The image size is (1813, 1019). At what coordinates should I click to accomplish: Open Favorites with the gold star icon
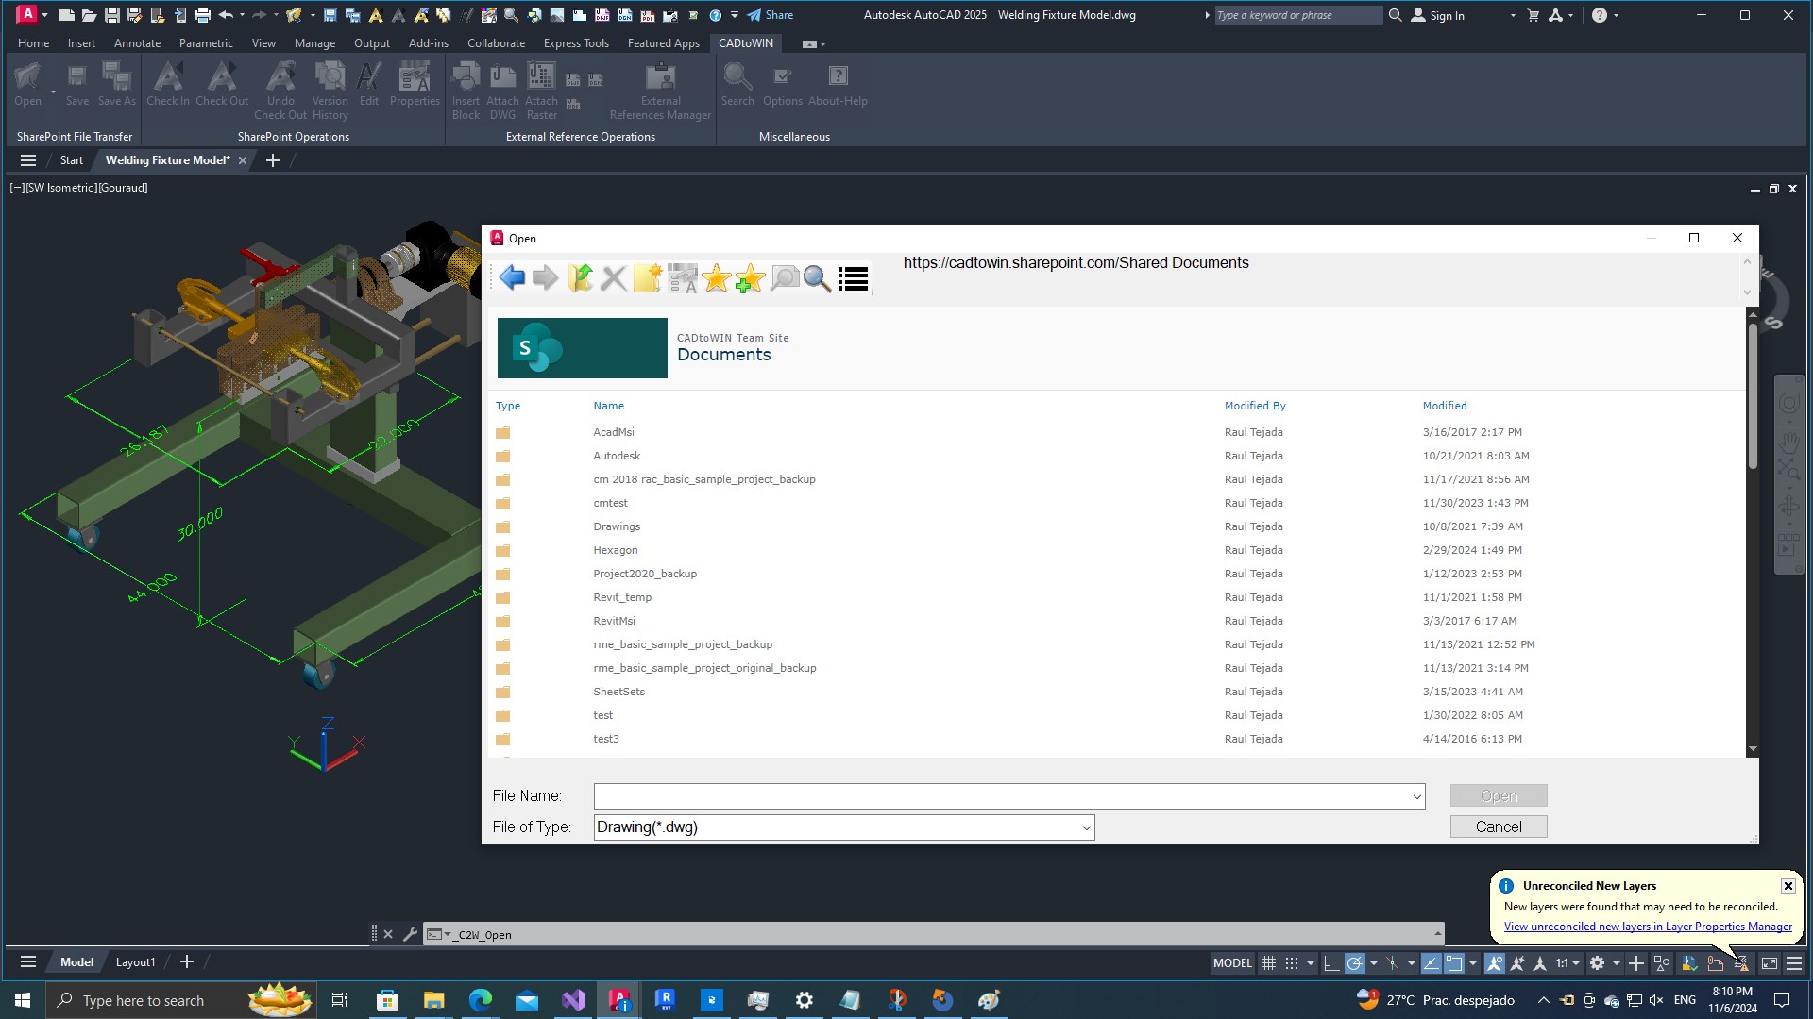717,278
